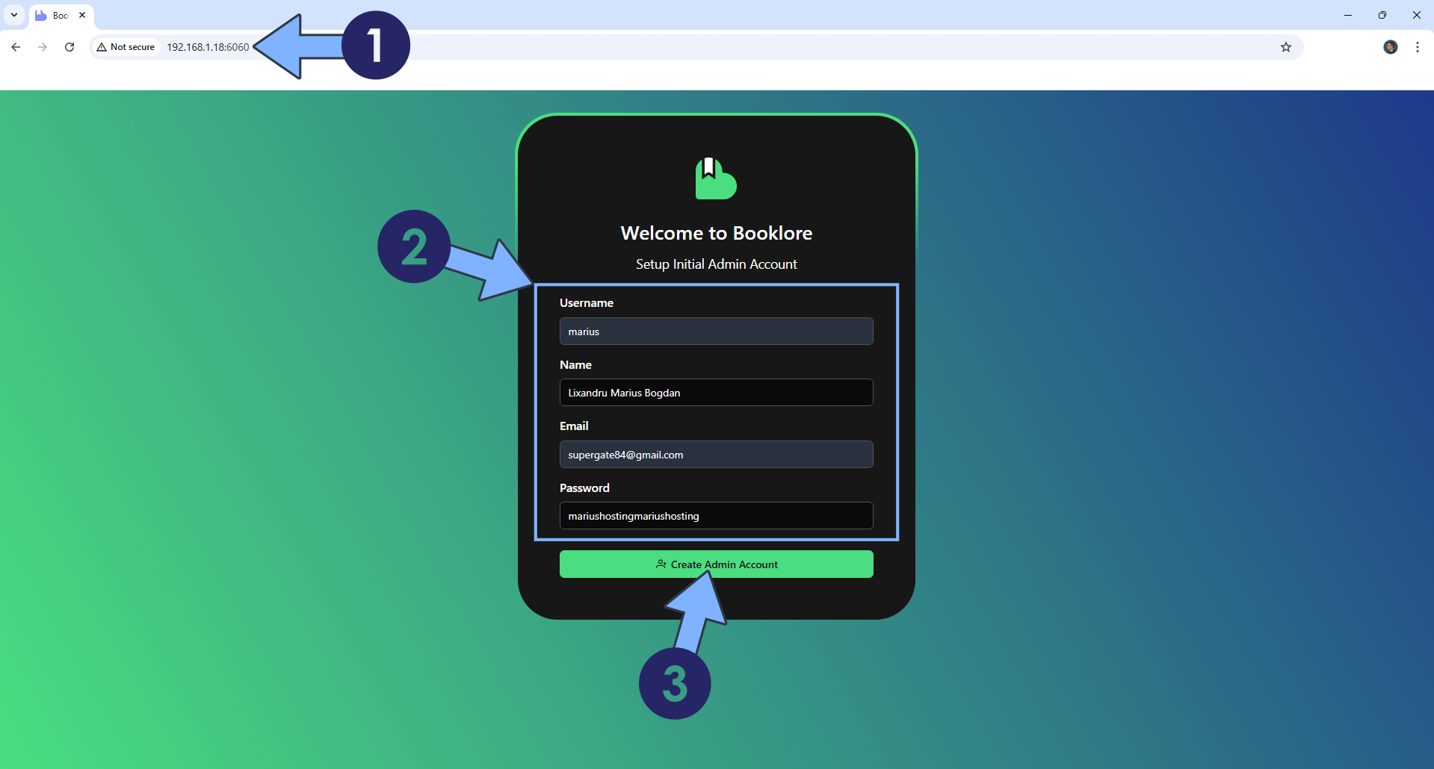This screenshot has width=1434, height=769.
Task: Click the Password input field
Action: click(x=716, y=516)
